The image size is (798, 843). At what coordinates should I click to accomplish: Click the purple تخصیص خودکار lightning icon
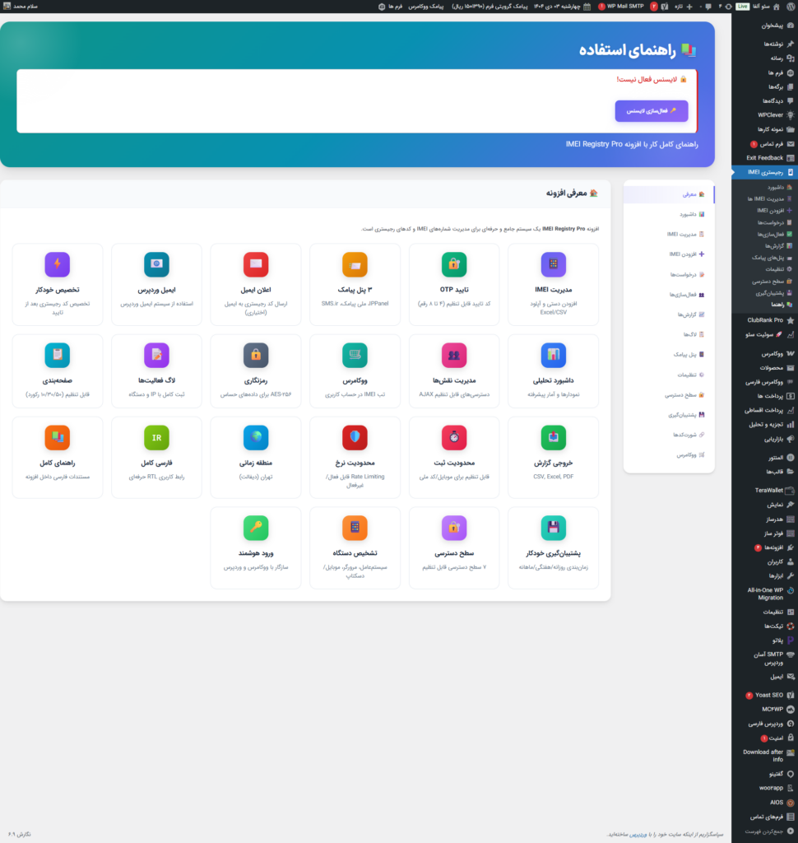58,264
